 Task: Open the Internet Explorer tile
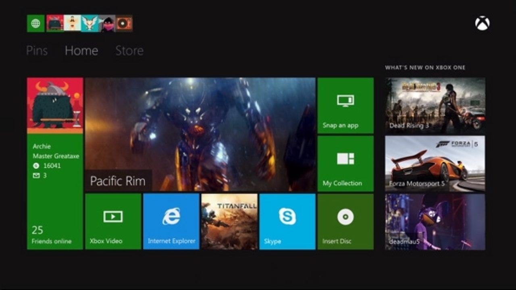[171, 222]
